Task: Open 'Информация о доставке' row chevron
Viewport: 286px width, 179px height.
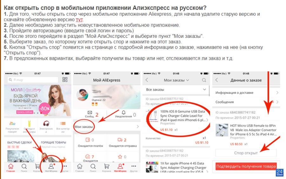Action: [x=277, y=93]
